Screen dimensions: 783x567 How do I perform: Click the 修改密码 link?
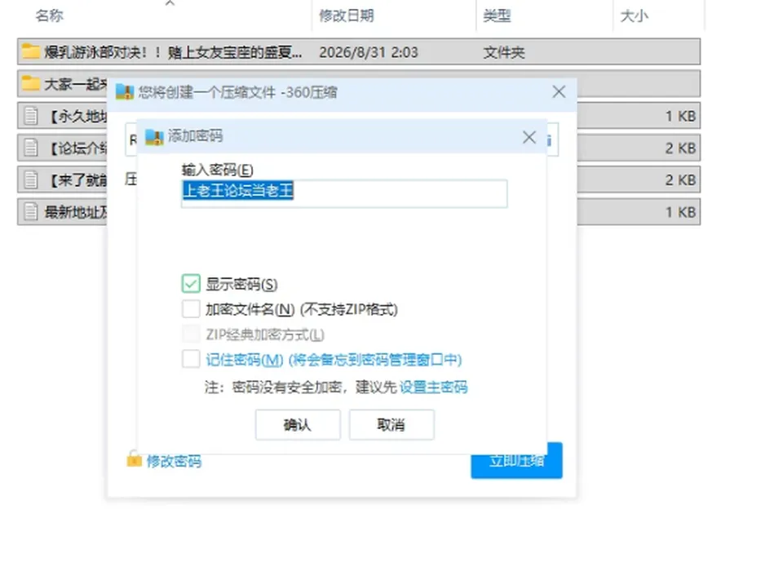coord(174,461)
